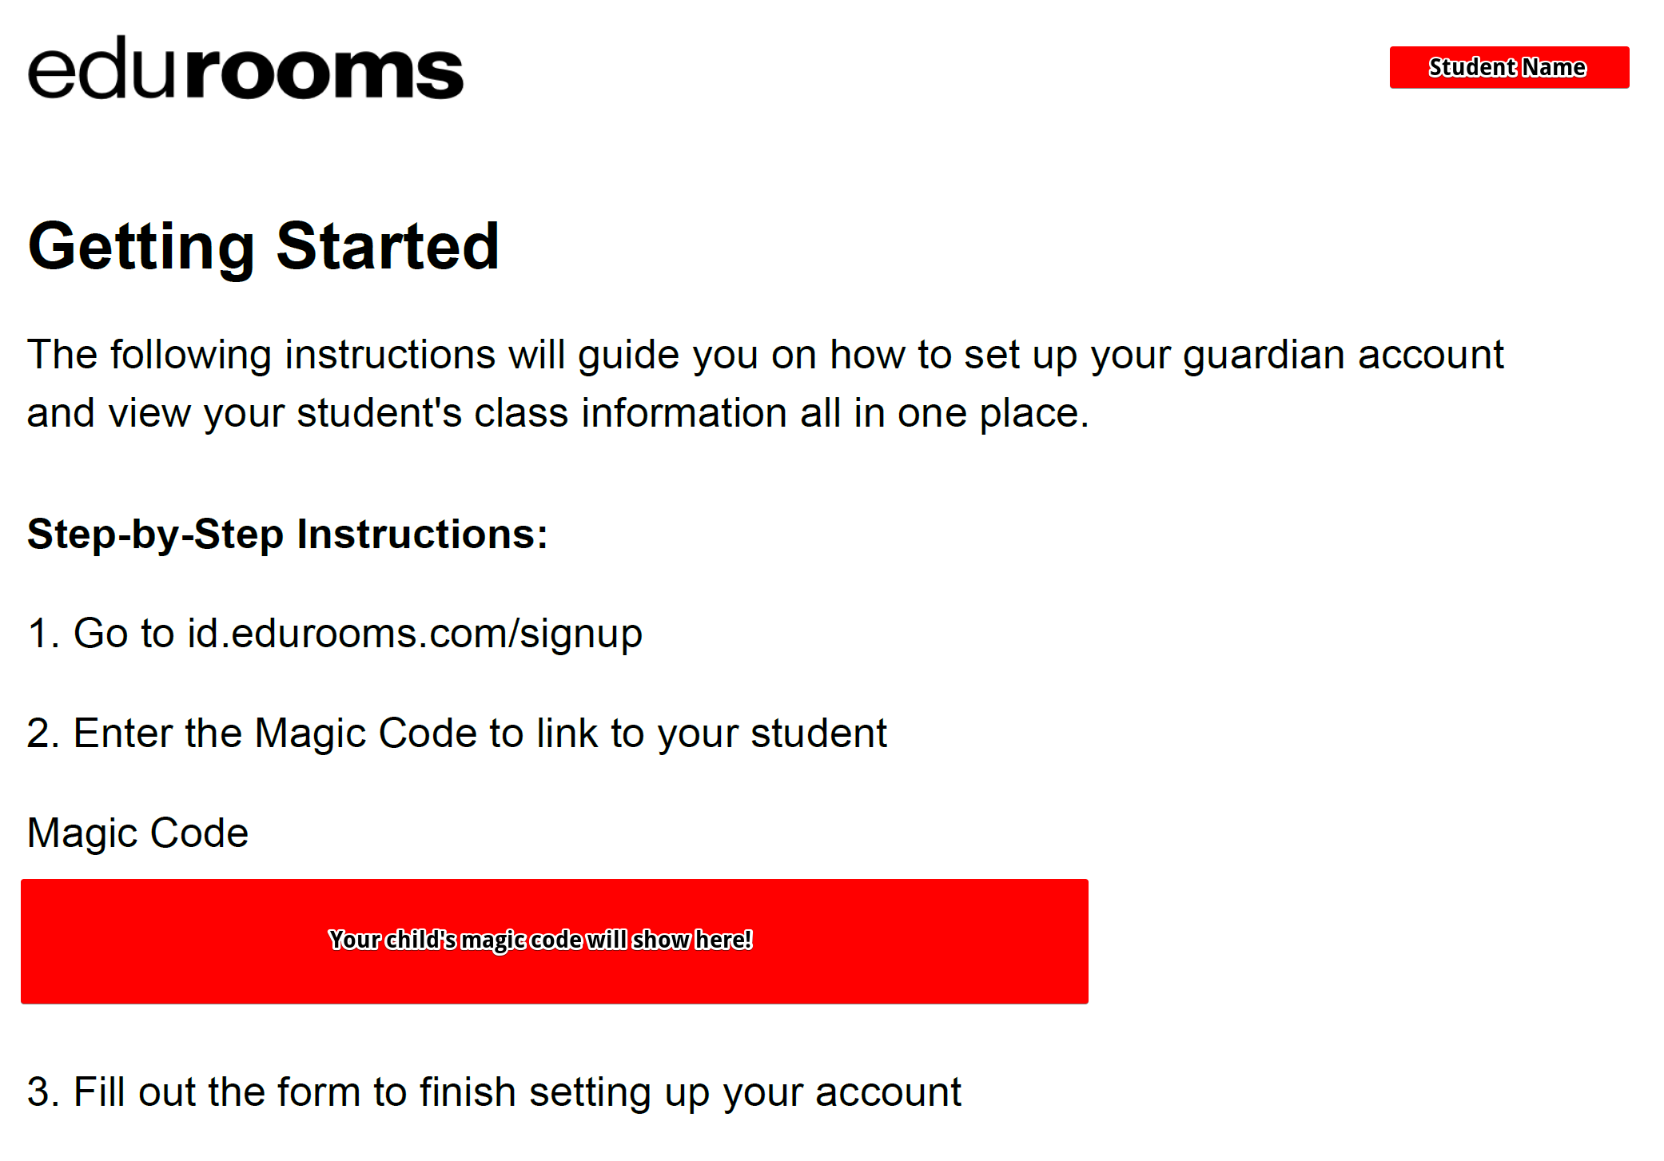Image resolution: width=1664 pixels, height=1161 pixels.
Task: Click the word 'Started' in the heading
Action: [x=388, y=247]
